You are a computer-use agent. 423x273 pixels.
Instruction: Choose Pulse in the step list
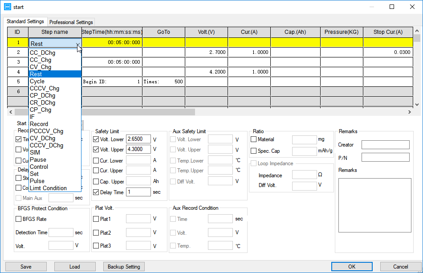55,181
